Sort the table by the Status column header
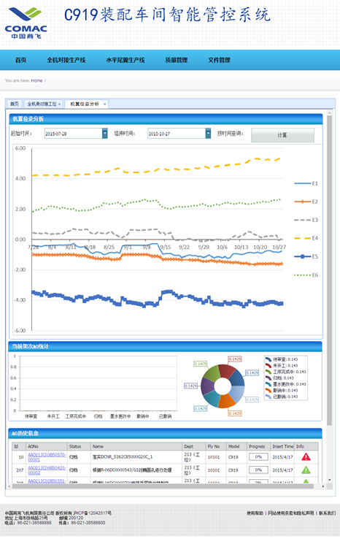 tap(79, 446)
